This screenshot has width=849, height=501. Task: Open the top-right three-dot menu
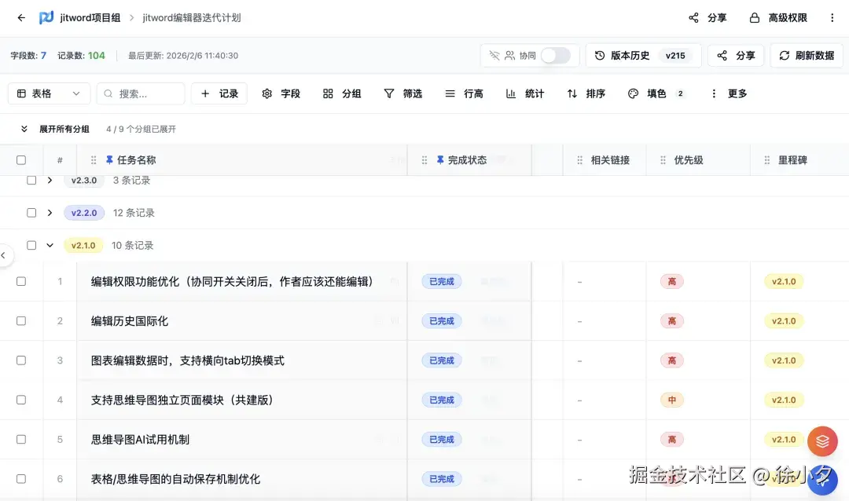(832, 17)
